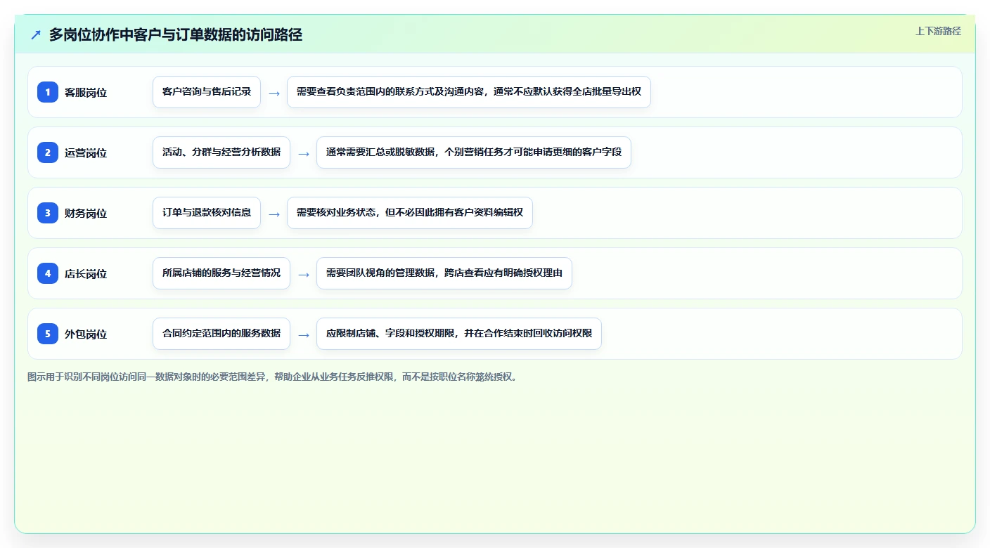Select number badge 3 for 财务岗位
990x548 pixels.
pos(48,213)
